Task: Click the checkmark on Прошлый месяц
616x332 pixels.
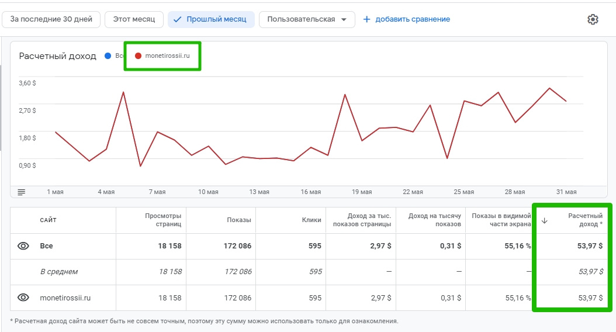Action: pos(178,19)
